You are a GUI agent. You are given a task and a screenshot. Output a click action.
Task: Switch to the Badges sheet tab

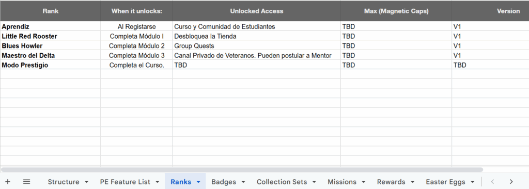pos(224,182)
